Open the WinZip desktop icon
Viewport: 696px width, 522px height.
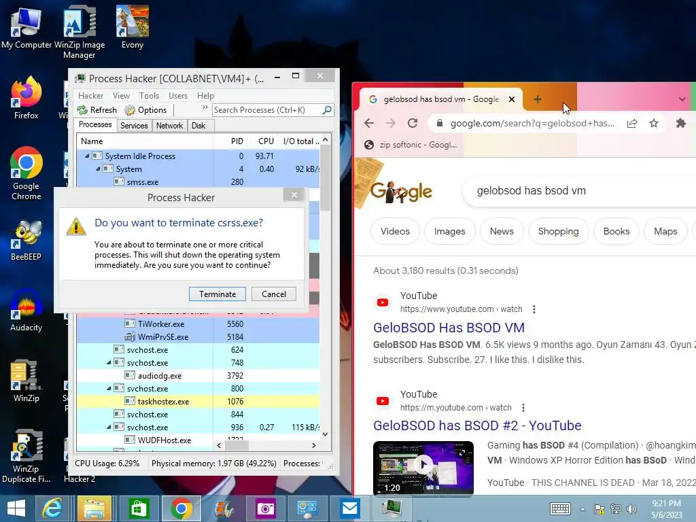click(x=27, y=381)
